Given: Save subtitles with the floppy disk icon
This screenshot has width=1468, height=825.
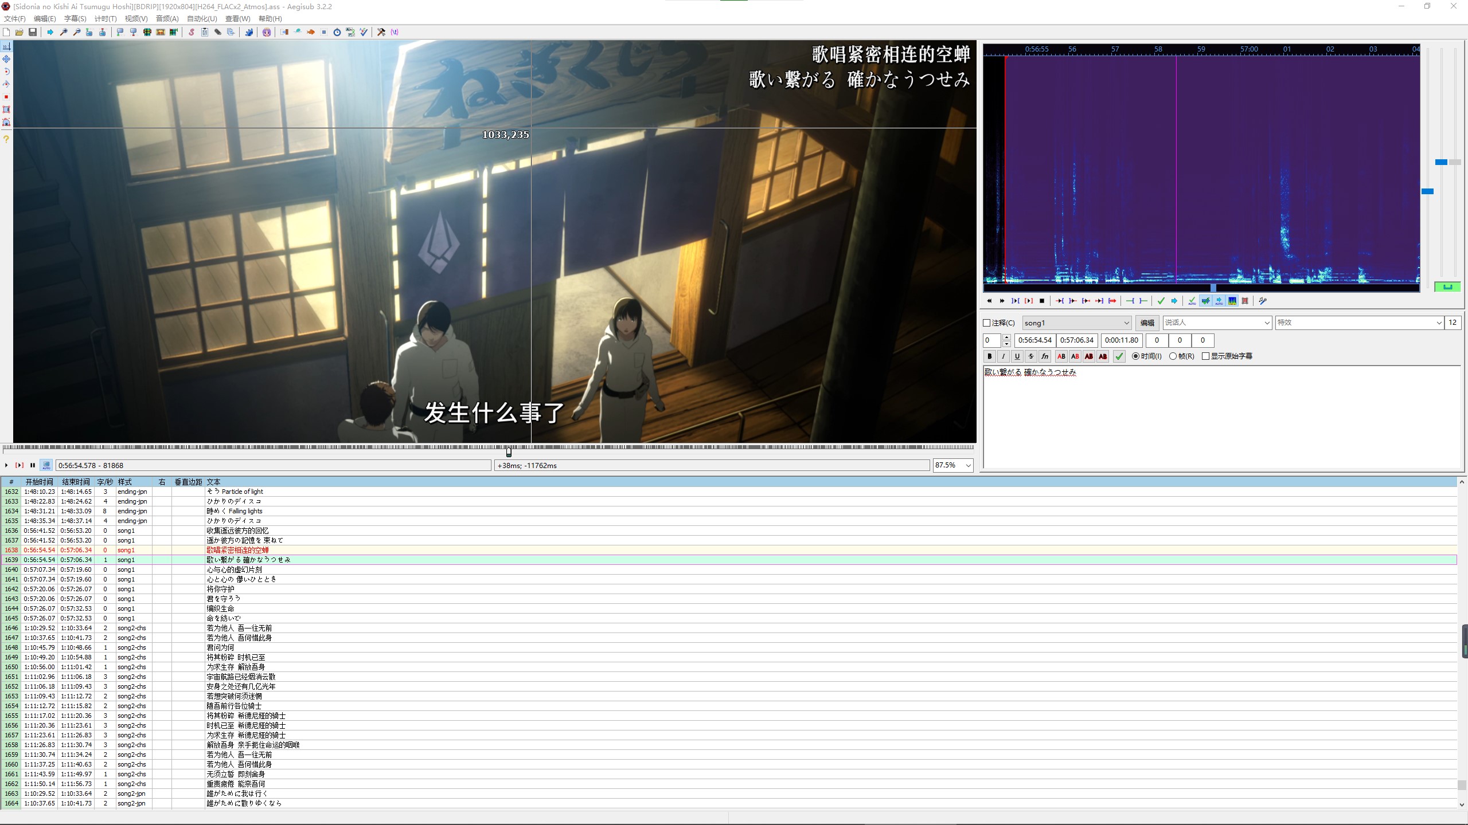Looking at the screenshot, I should [x=33, y=32].
